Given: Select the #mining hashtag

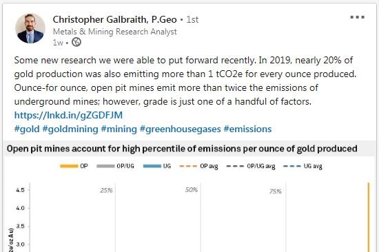Looking at the screenshot, I should [x=119, y=129].
